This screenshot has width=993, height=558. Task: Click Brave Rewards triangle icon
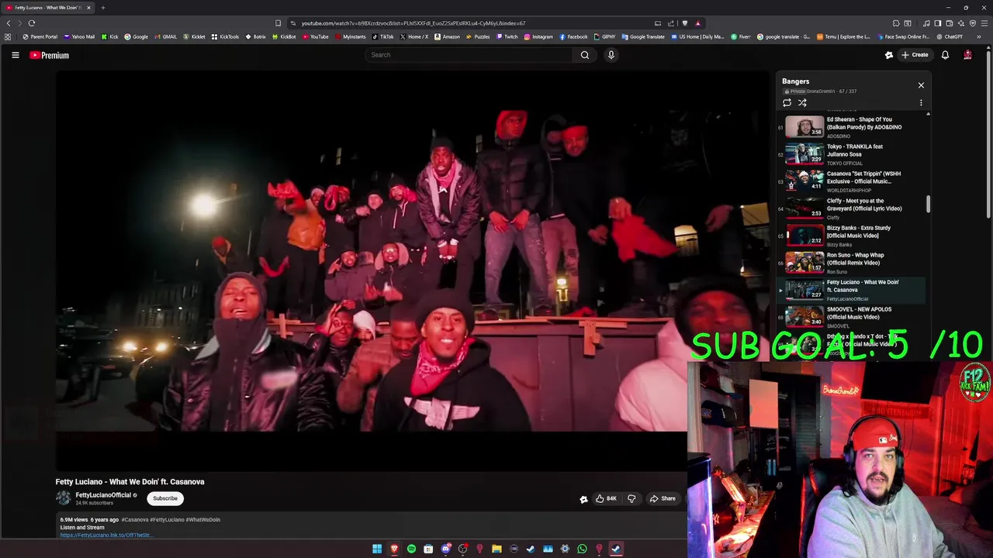[x=698, y=23]
